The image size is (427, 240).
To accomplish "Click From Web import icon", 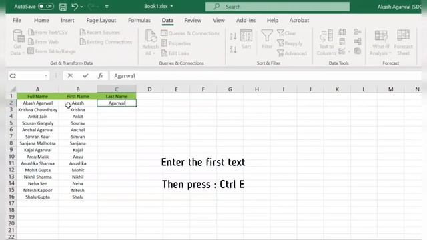I will 31,41.
